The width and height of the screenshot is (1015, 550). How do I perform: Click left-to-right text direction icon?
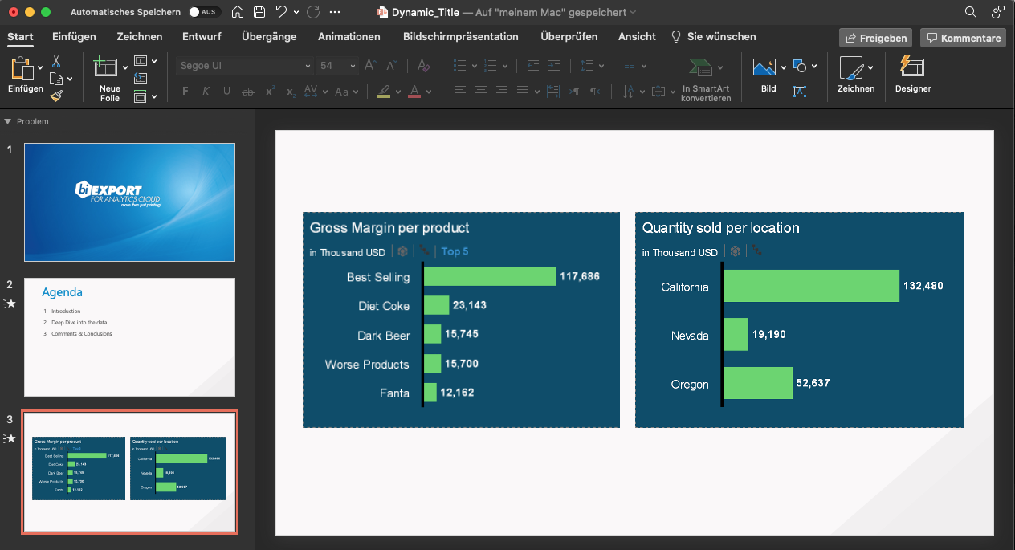click(575, 92)
